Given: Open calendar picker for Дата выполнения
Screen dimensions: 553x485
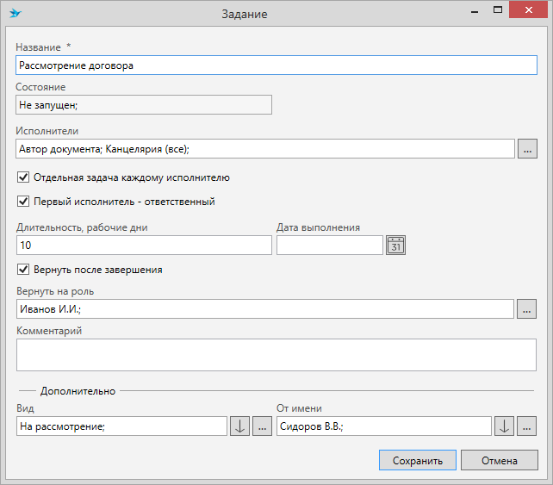Looking at the screenshot, I should click(395, 246).
